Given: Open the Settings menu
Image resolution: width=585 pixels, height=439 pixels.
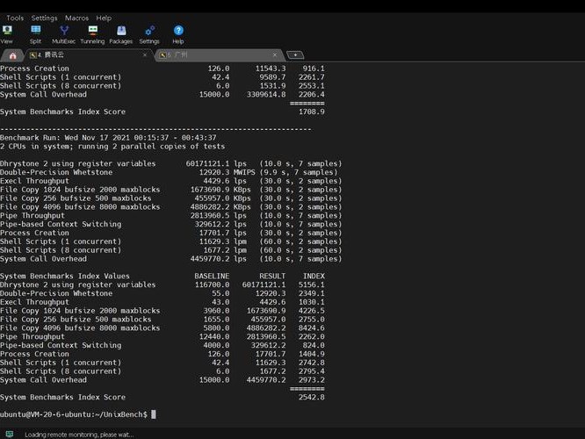Looking at the screenshot, I should tap(45, 18).
